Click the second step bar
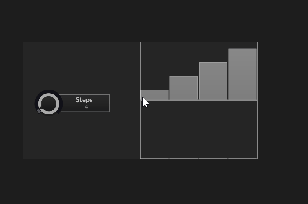 tap(184, 88)
